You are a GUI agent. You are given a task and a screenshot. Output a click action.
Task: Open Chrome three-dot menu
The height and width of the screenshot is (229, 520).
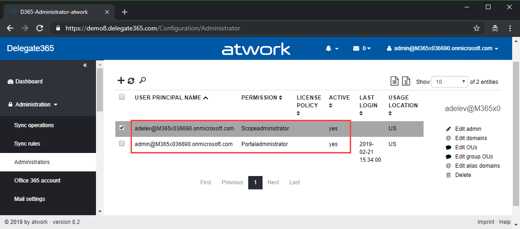(x=510, y=29)
